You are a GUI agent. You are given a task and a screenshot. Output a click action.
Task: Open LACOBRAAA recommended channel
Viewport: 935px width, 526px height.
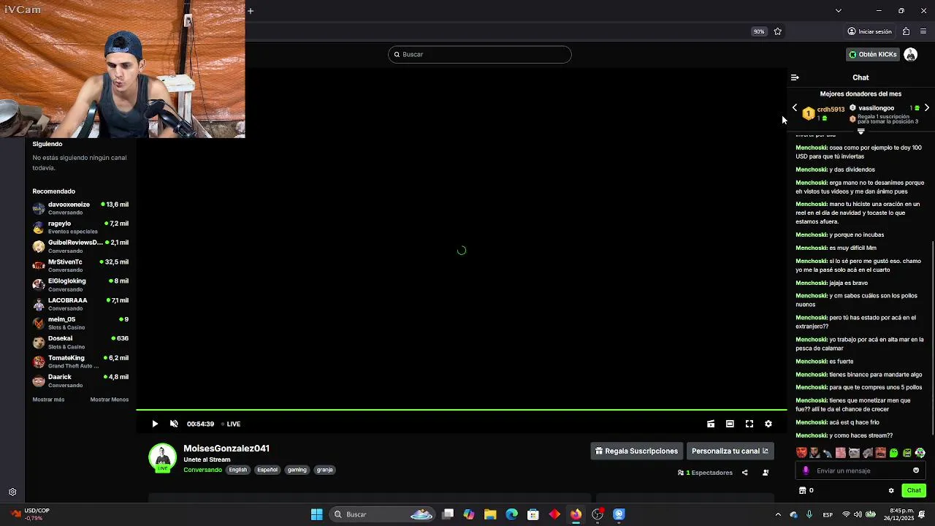80,304
